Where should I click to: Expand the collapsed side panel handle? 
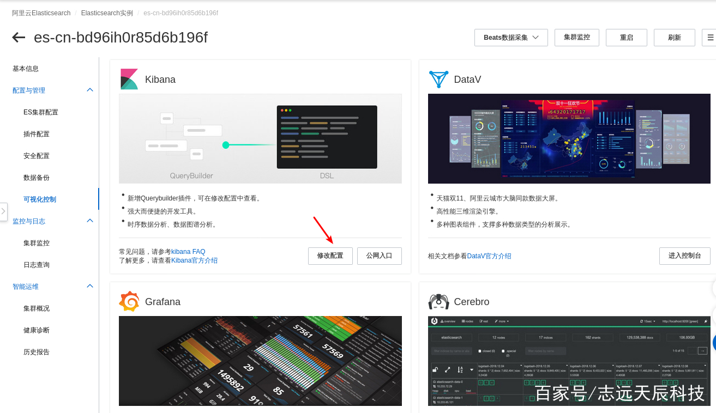(4, 211)
